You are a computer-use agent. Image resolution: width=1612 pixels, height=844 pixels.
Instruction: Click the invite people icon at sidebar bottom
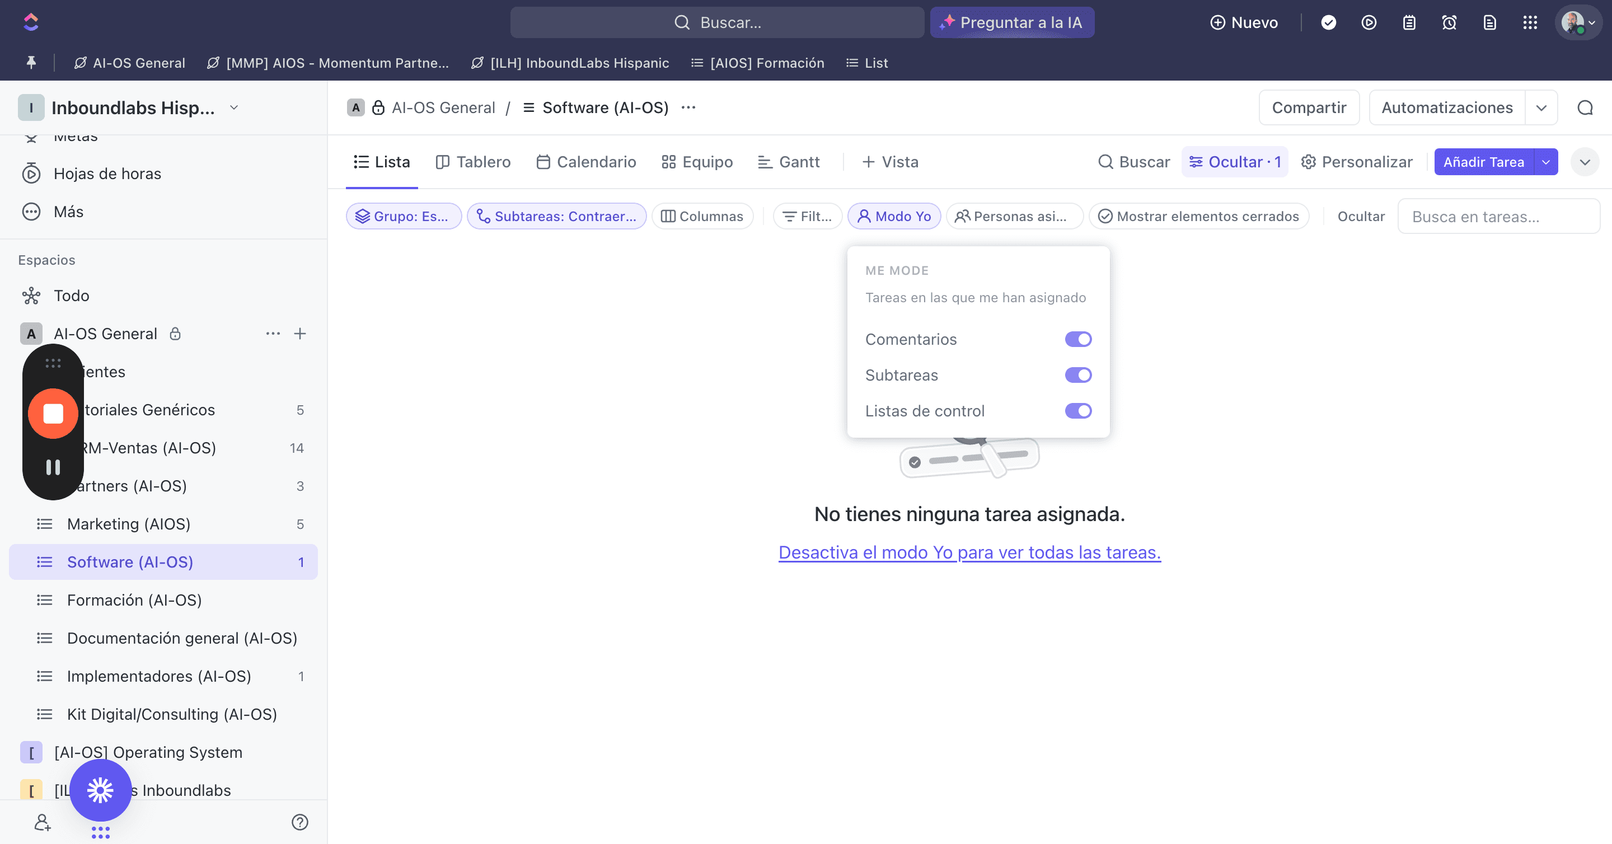point(42,822)
